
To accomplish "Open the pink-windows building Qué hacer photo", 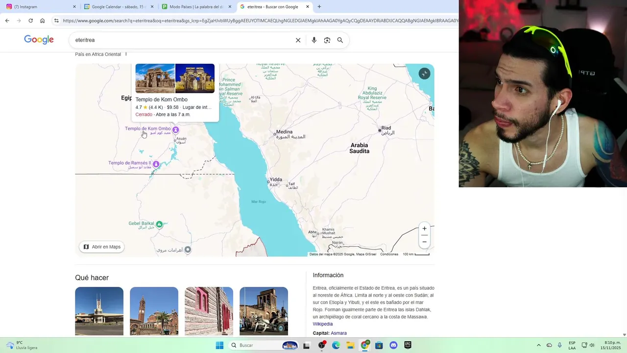I will pyautogui.click(x=209, y=311).
